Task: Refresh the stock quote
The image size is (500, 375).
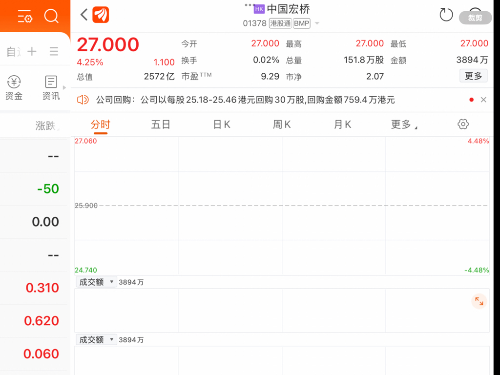Action: pyautogui.click(x=446, y=15)
